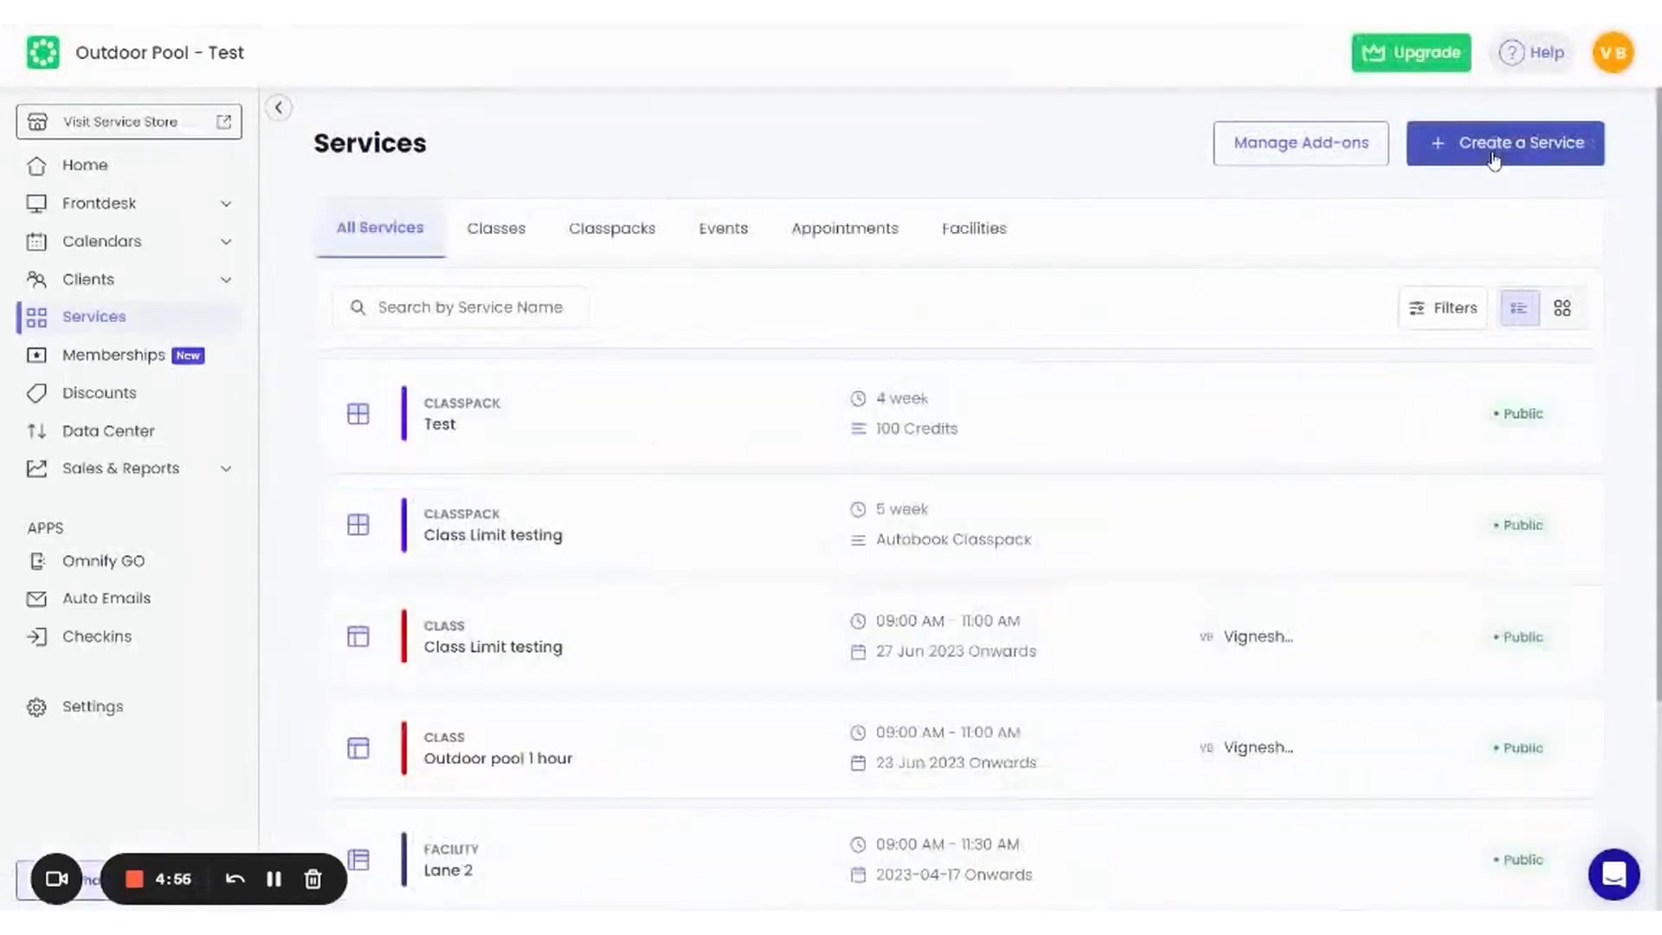Switch to the Appointments tab
This screenshot has height=935, width=1662.
click(x=845, y=229)
